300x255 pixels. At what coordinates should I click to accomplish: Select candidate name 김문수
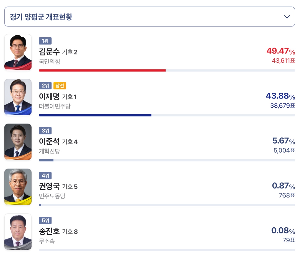[49, 52]
